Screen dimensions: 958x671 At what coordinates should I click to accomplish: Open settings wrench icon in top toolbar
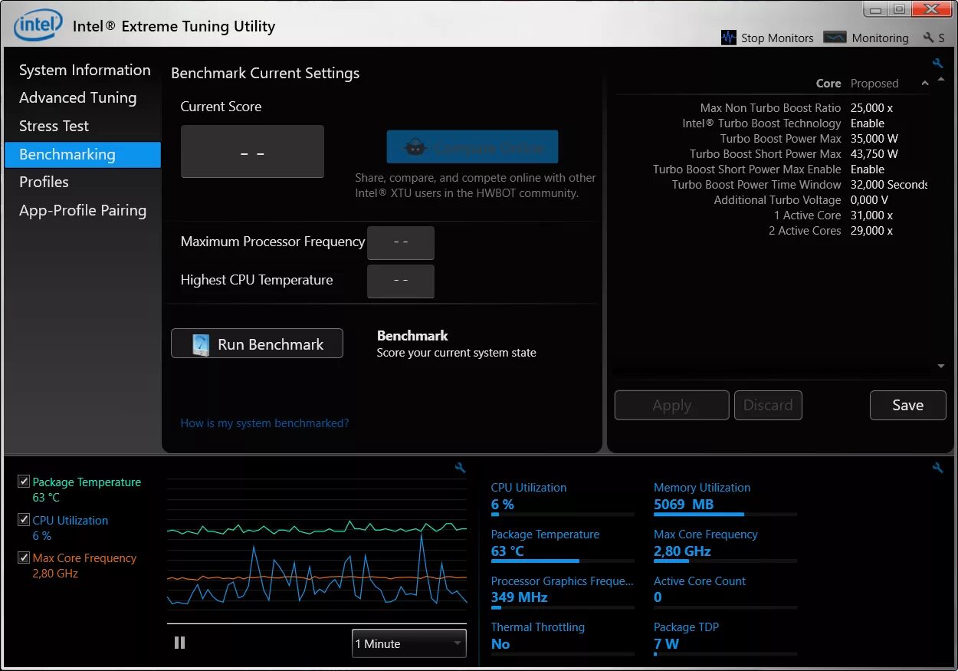pos(929,38)
